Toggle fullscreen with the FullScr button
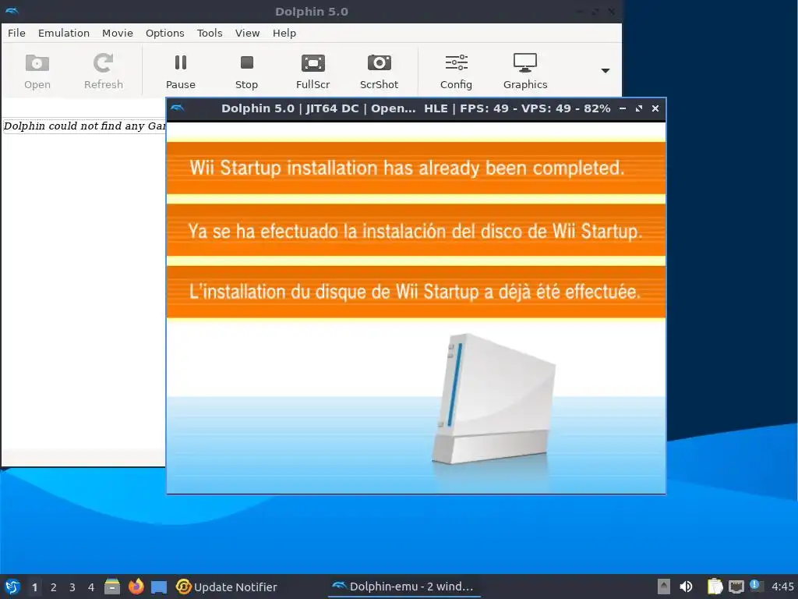The image size is (798, 599). pyautogui.click(x=313, y=71)
